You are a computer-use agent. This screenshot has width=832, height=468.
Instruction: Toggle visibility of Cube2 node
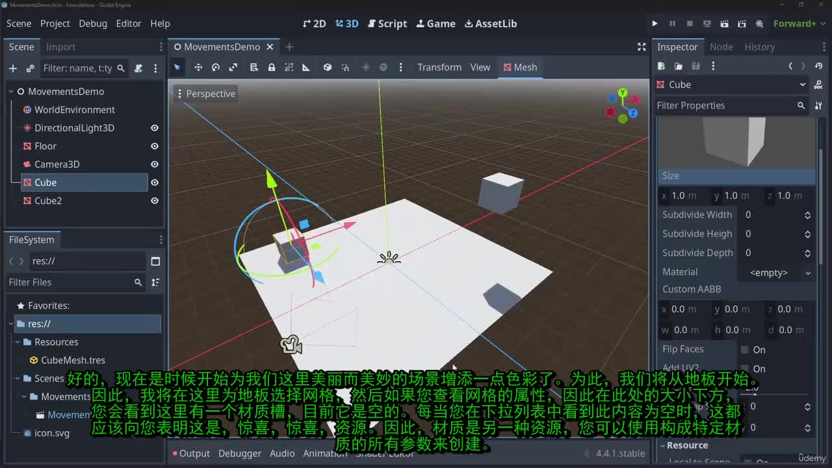click(155, 201)
